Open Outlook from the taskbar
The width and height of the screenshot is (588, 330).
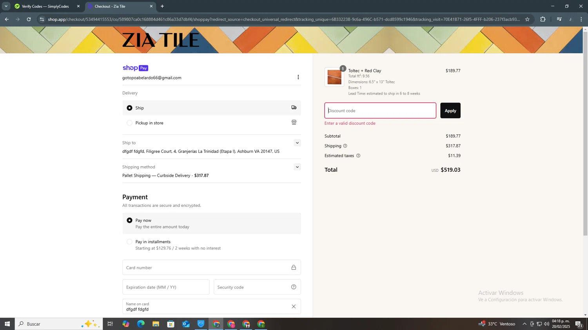(186, 324)
